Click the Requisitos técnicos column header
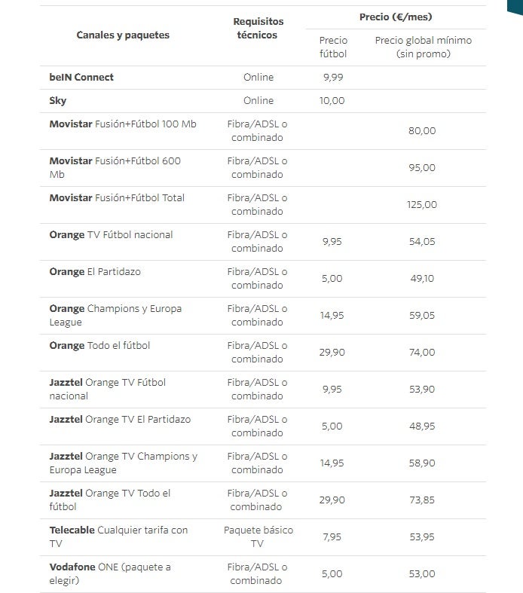 (x=258, y=29)
